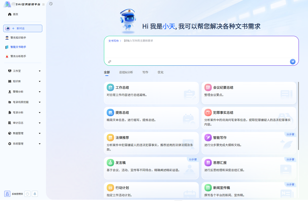Click the logout power icon at bottom

[x=27, y=194]
